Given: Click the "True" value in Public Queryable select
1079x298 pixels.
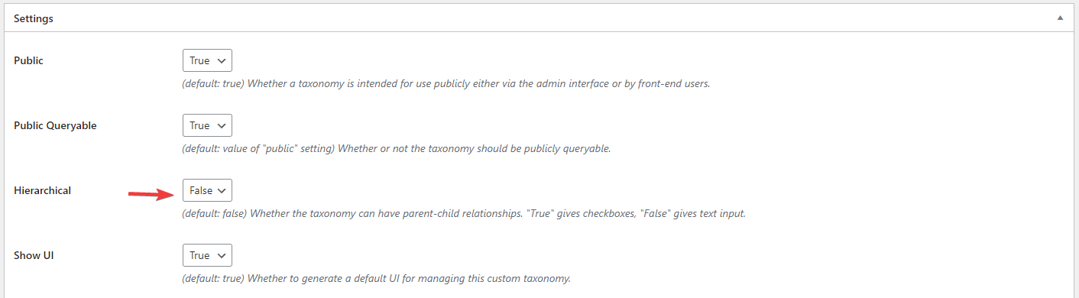Looking at the screenshot, I should [x=199, y=125].
